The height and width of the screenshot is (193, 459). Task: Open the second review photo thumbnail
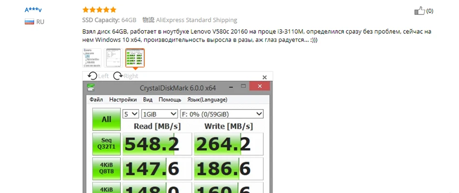pos(114,58)
